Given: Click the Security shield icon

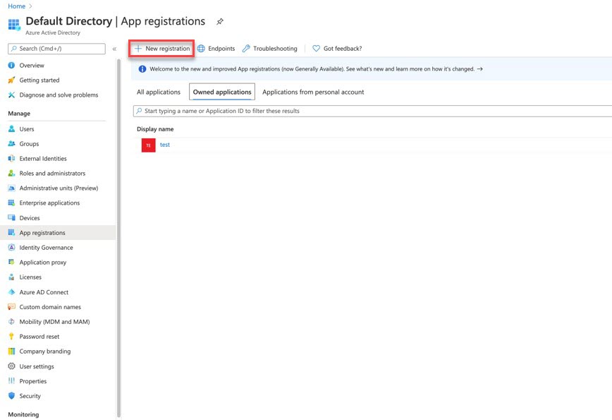Looking at the screenshot, I should pyautogui.click(x=12, y=396).
